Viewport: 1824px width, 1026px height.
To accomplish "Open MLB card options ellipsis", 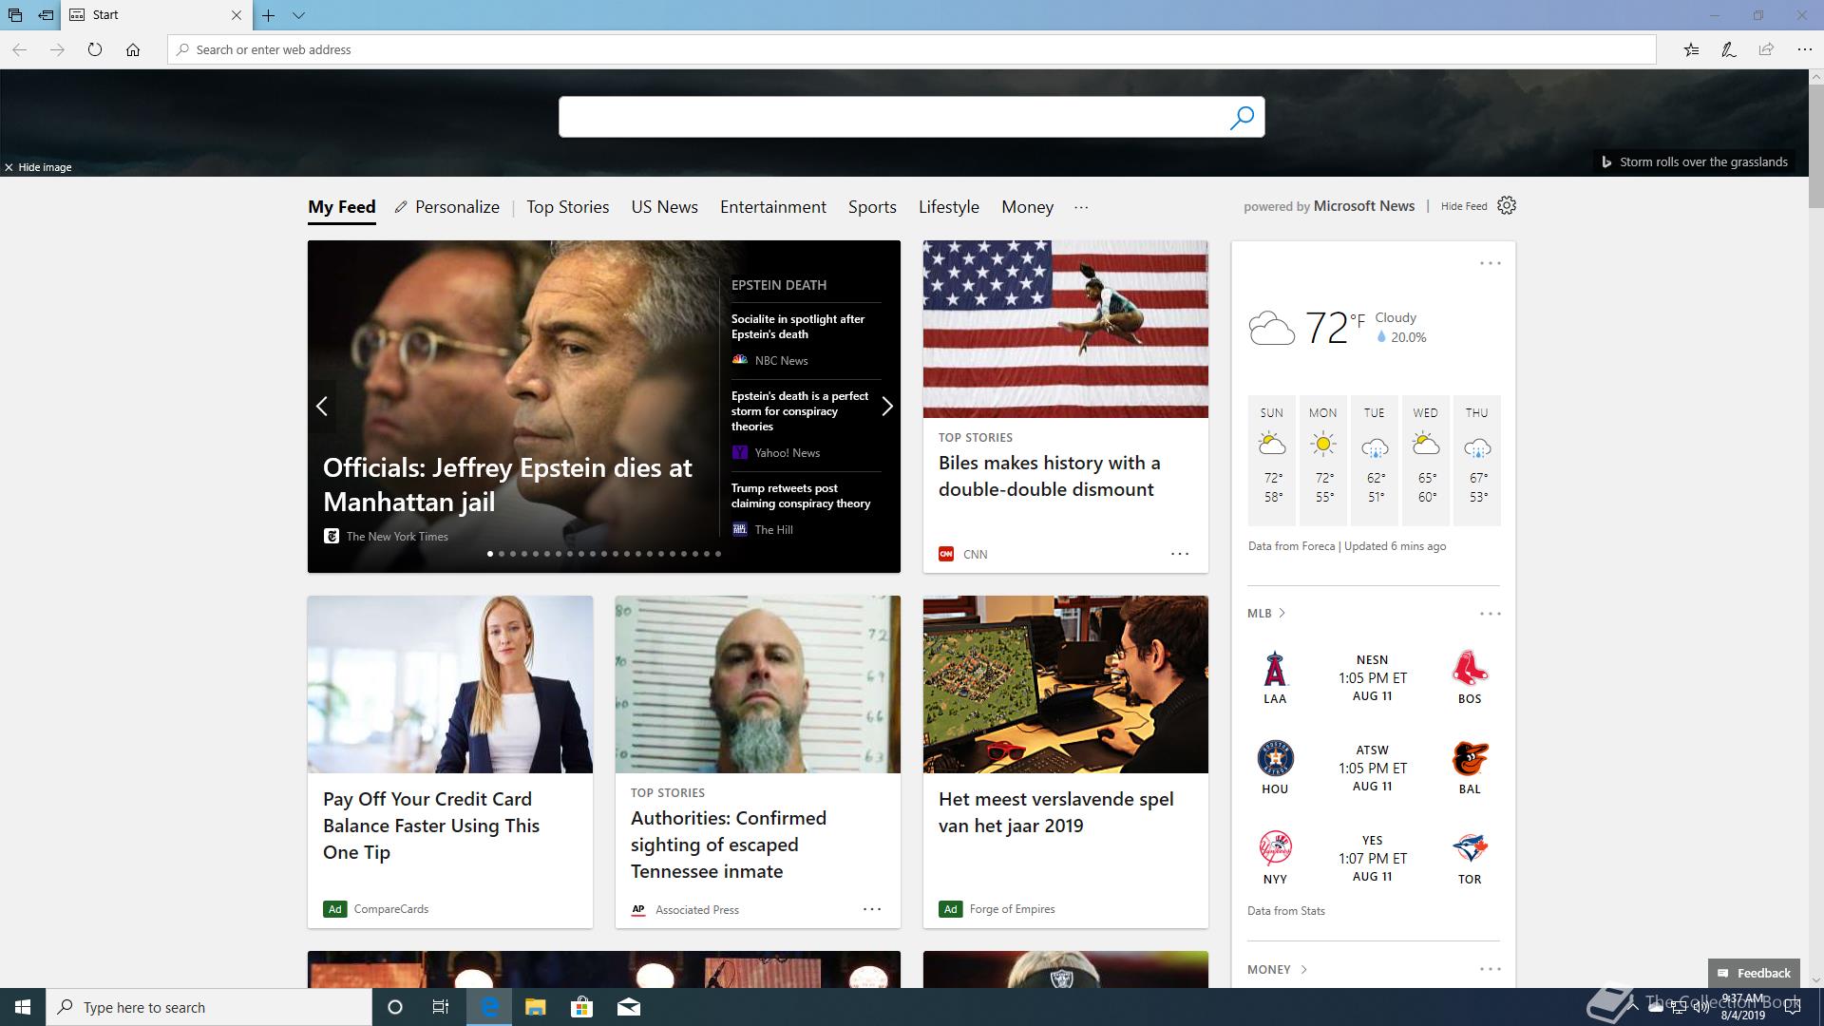I will click(x=1491, y=614).
